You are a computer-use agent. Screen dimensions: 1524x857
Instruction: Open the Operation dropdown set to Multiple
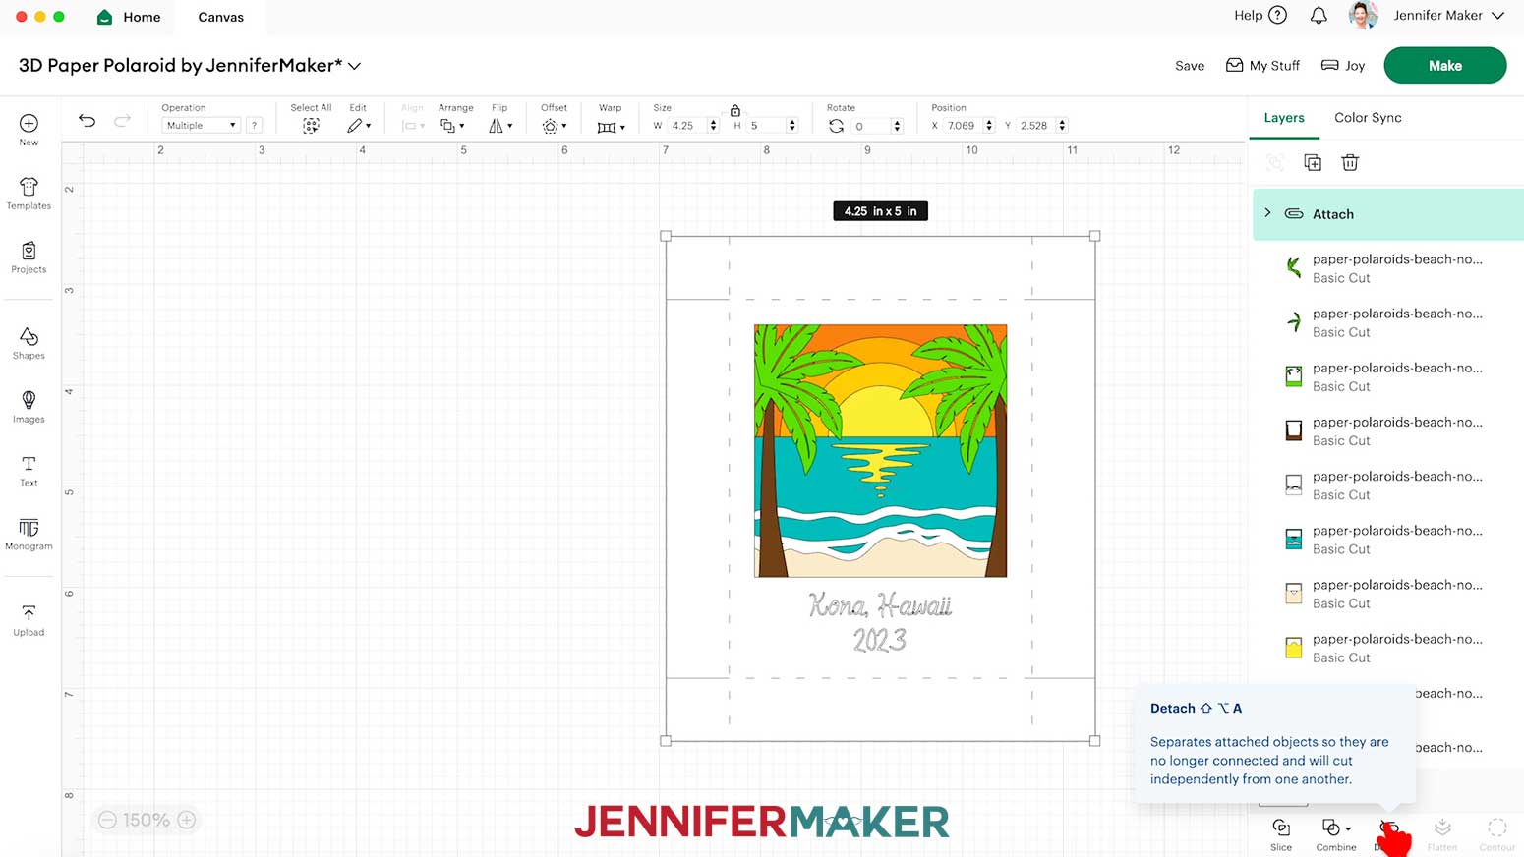coord(201,126)
